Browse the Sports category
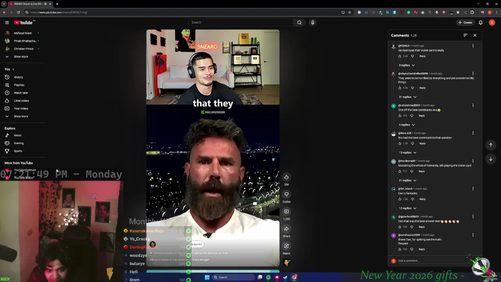Image resolution: width=501 pixels, height=282 pixels. coord(18,151)
